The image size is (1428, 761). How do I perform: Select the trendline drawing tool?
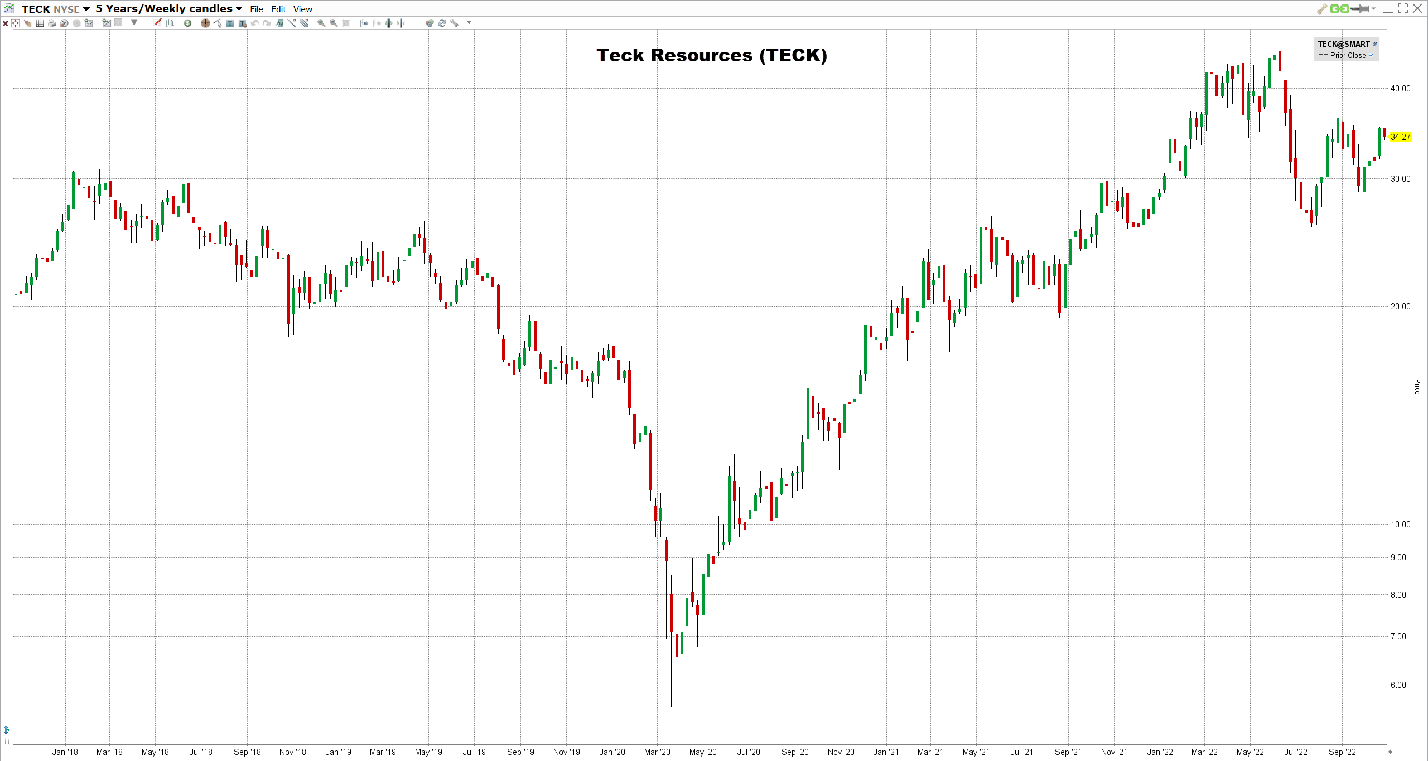click(x=292, y=23)
